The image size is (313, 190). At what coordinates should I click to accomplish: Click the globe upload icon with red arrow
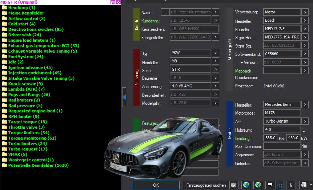[258, 185]
